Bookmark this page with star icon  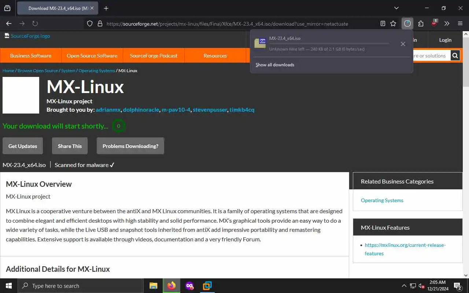pyautogui.click(x=393, y=23)
